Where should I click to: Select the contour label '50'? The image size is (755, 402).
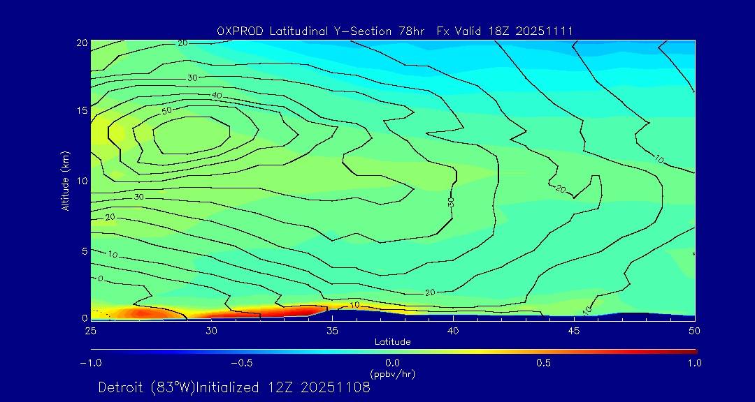(x=166, y=111)
